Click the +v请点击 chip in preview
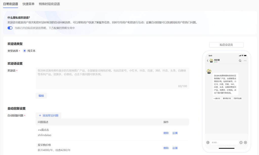The width and height of the screenshot is (259, 155). [217, 98]
